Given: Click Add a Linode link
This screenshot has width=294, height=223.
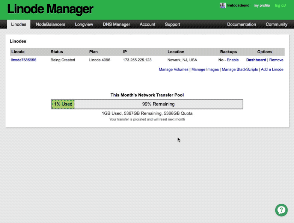Looking at the screenshot, I should 272,69.
